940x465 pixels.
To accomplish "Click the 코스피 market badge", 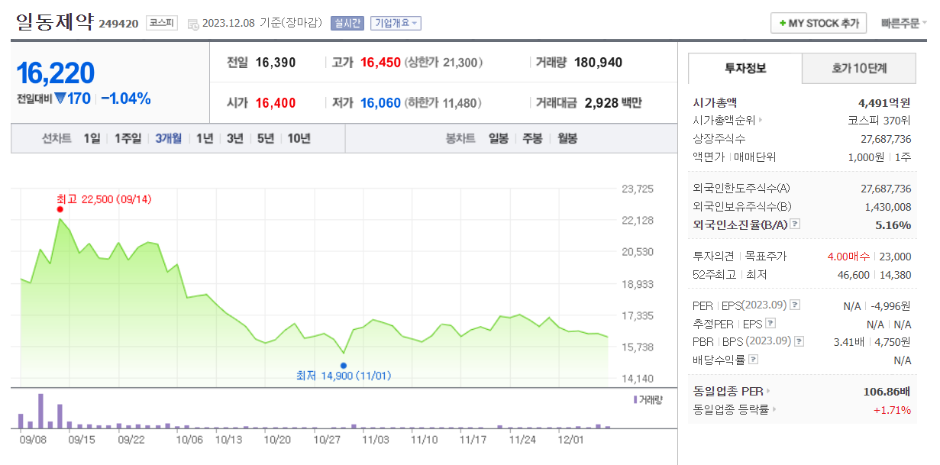I will (162, 23).
